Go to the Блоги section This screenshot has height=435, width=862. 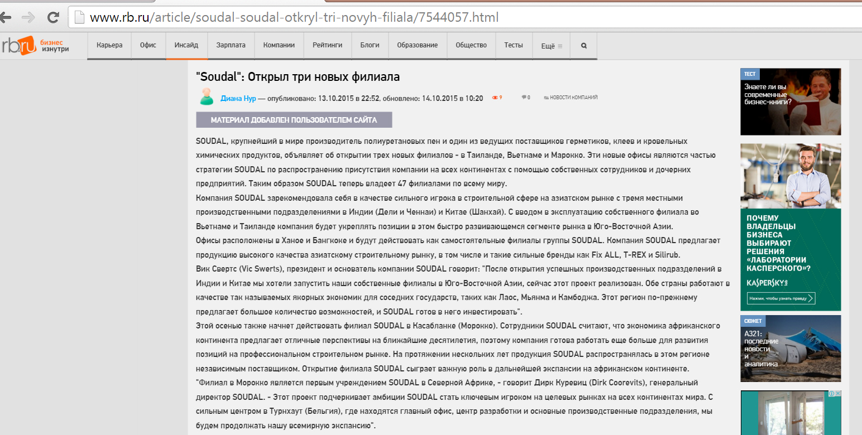[370, 46]
